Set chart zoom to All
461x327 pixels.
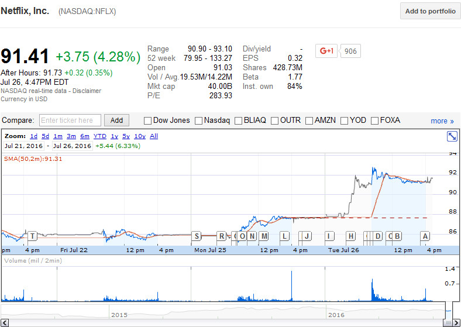click(154, 136)
